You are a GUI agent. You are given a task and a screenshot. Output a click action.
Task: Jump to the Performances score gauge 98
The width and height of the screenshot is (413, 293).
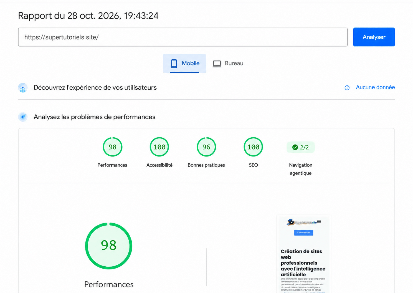[x=112, y=147]
